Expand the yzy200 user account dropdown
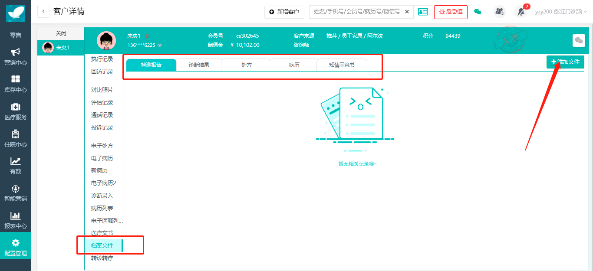This screenshot has height=271, width=593. 561,12
